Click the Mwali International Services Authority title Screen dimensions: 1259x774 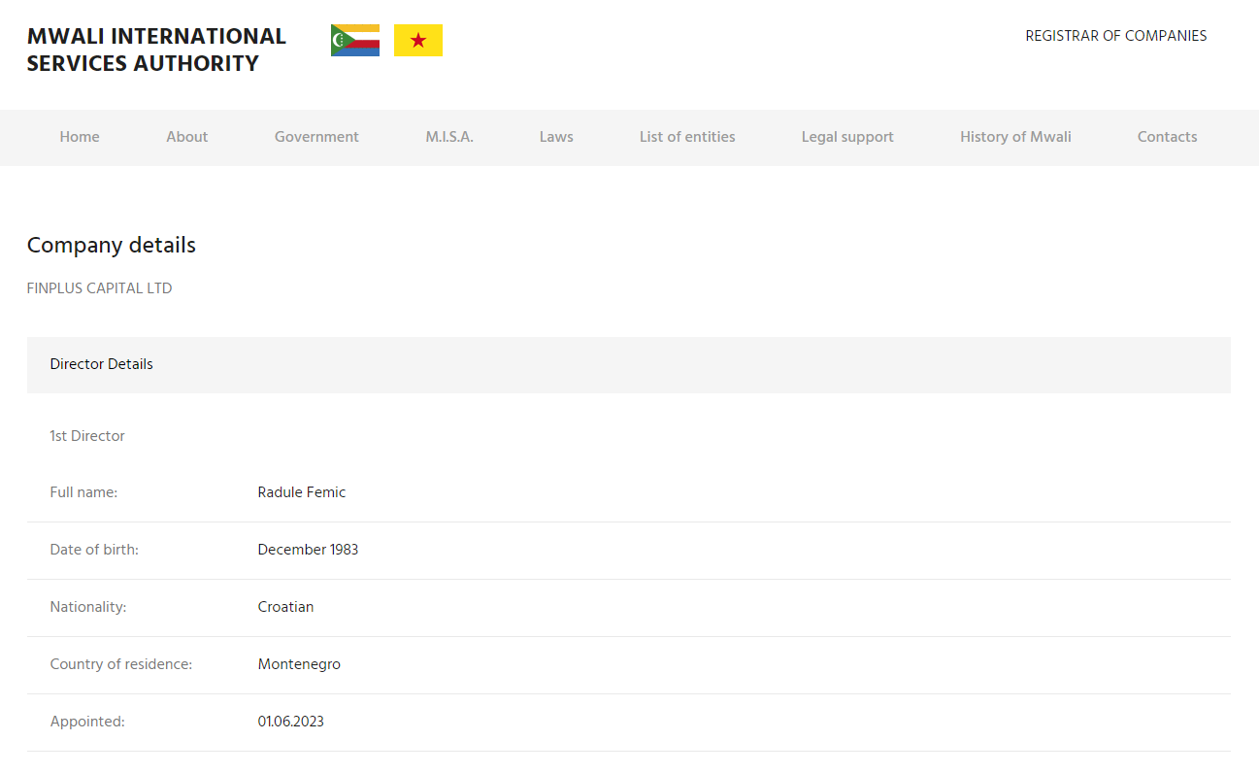156,50
